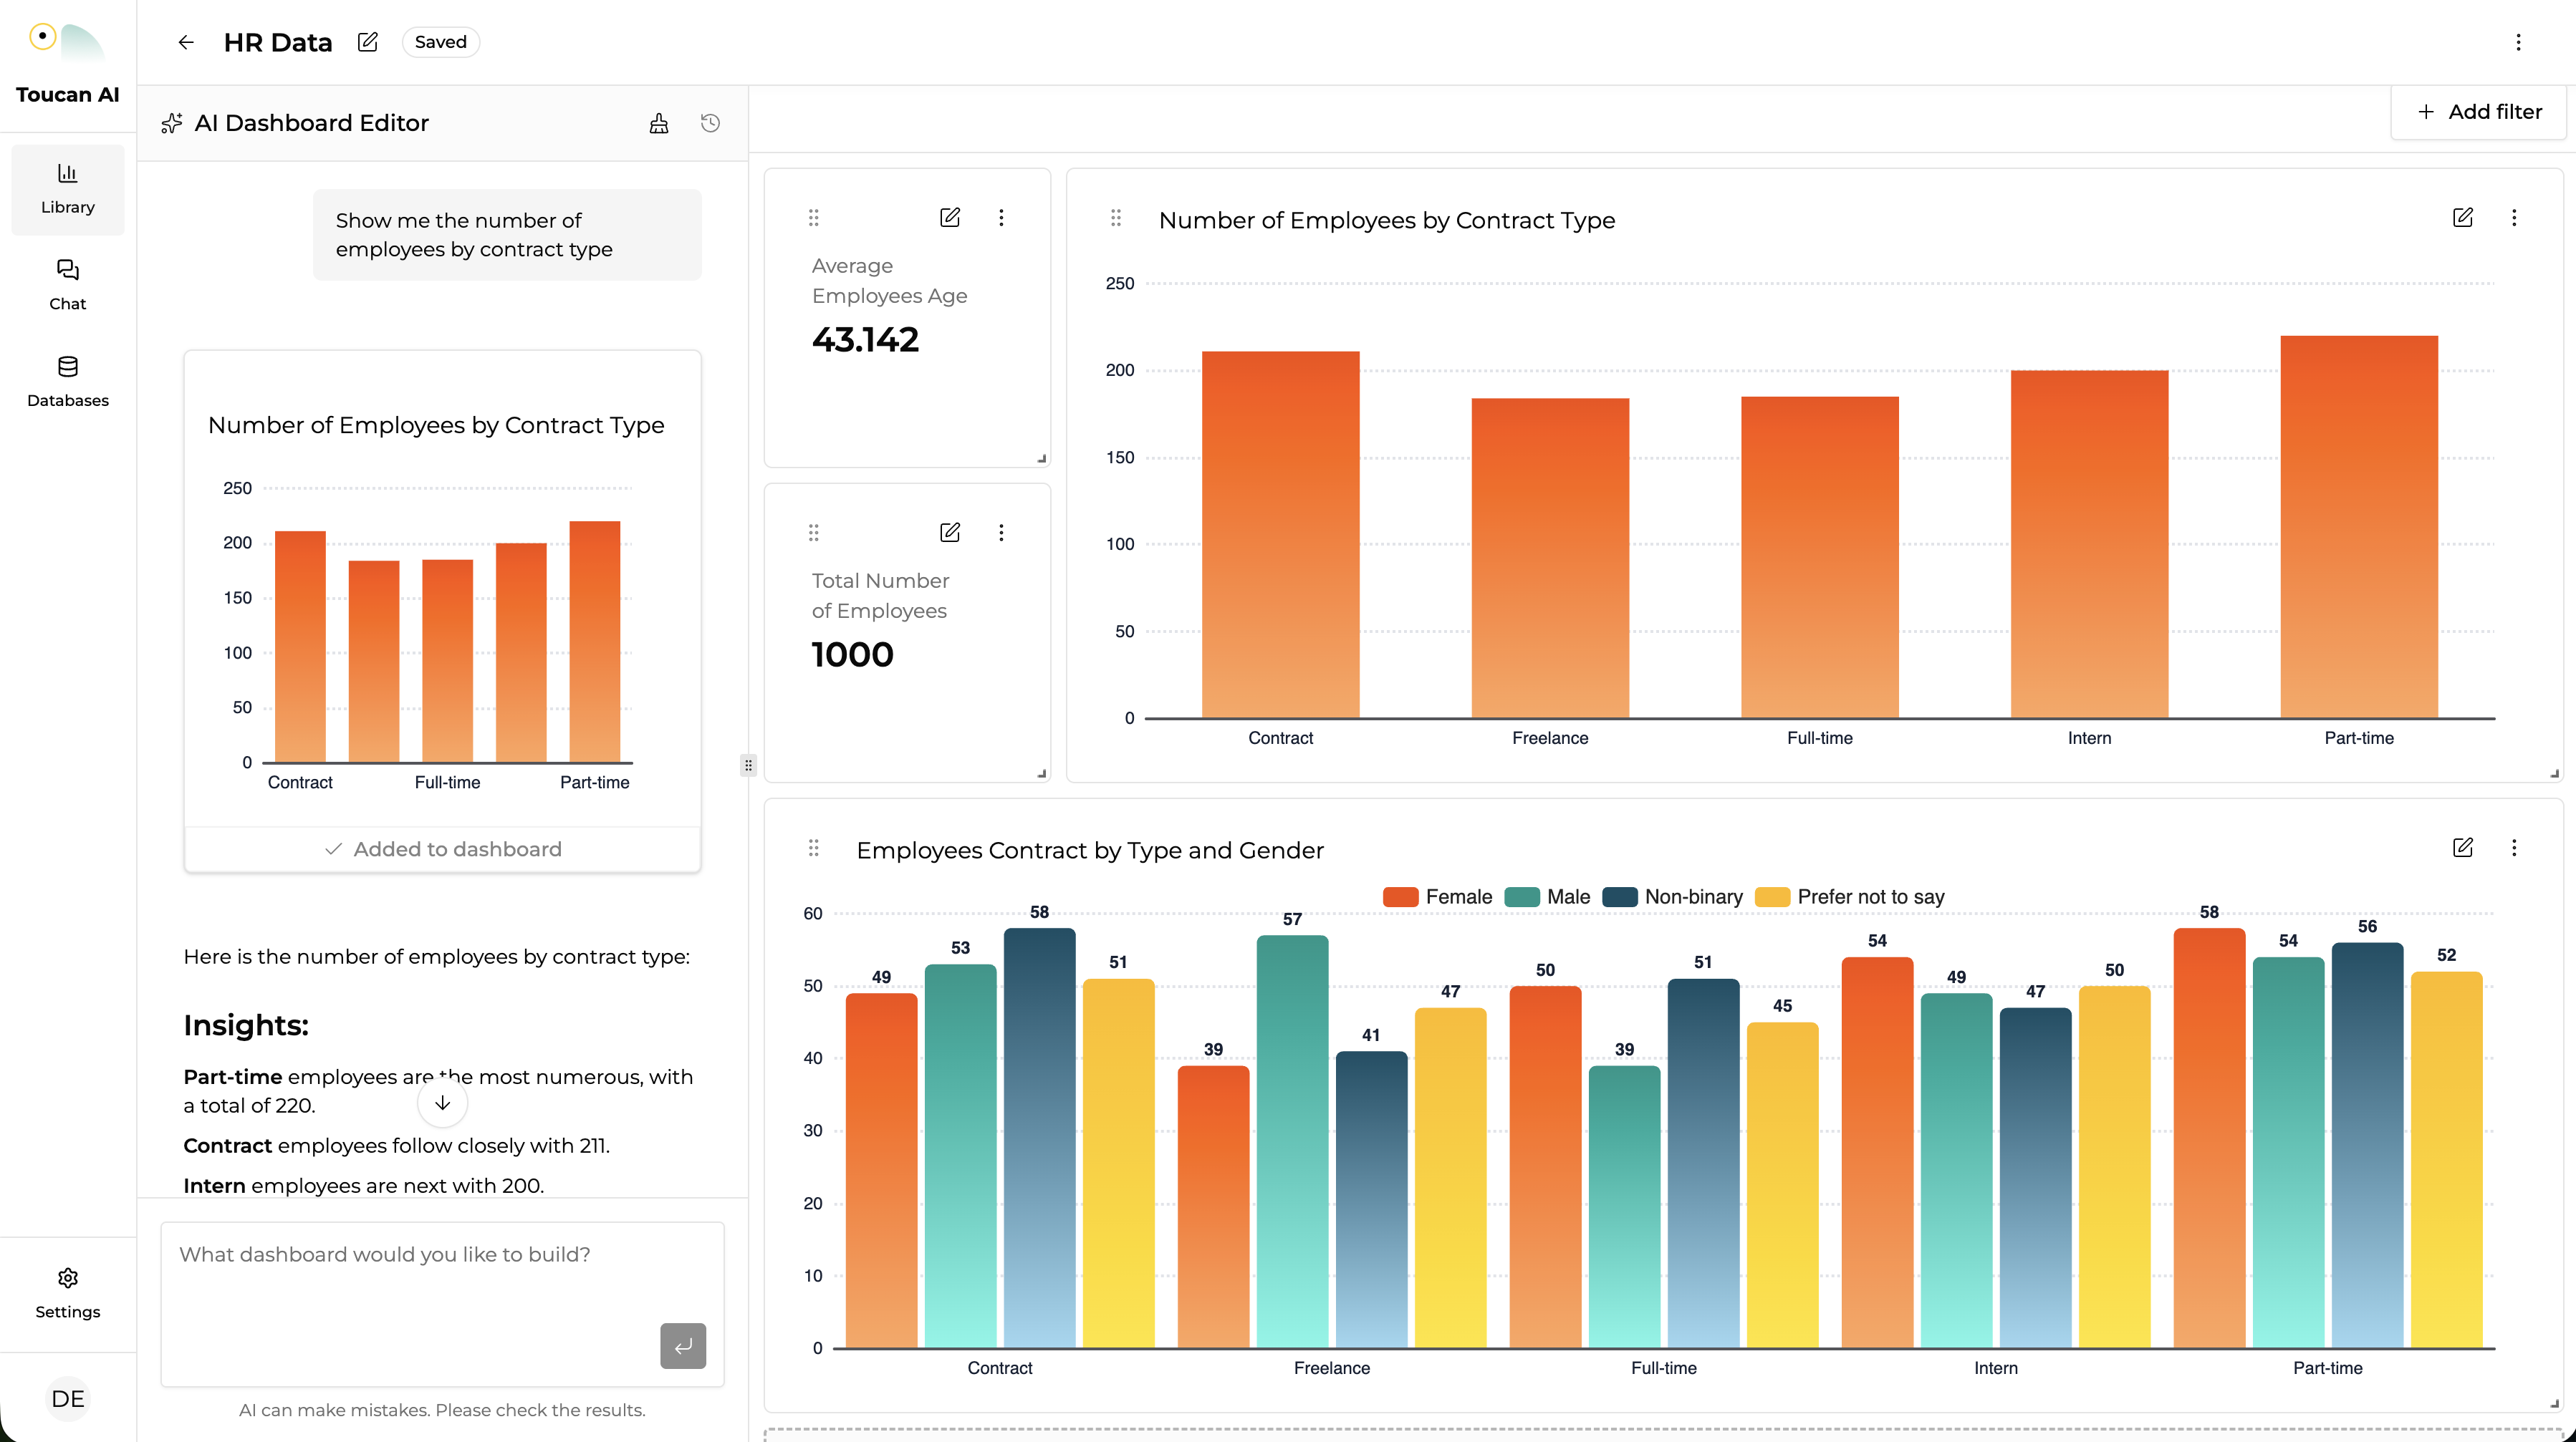Edit the Number of Employees by Contract Type chart

(2463, 217)
